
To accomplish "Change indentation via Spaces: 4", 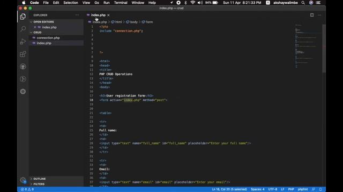I will pos(257,189).
